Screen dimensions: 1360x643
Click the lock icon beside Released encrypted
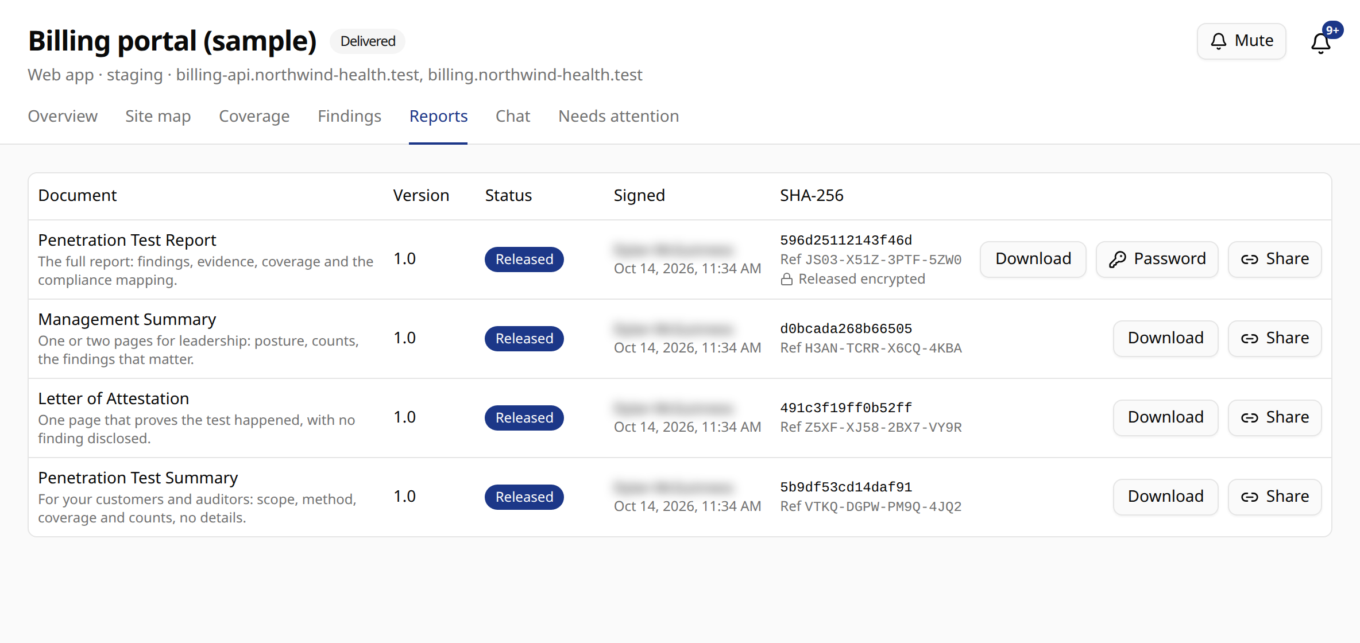pyautogui.click(x=787, y=280)
